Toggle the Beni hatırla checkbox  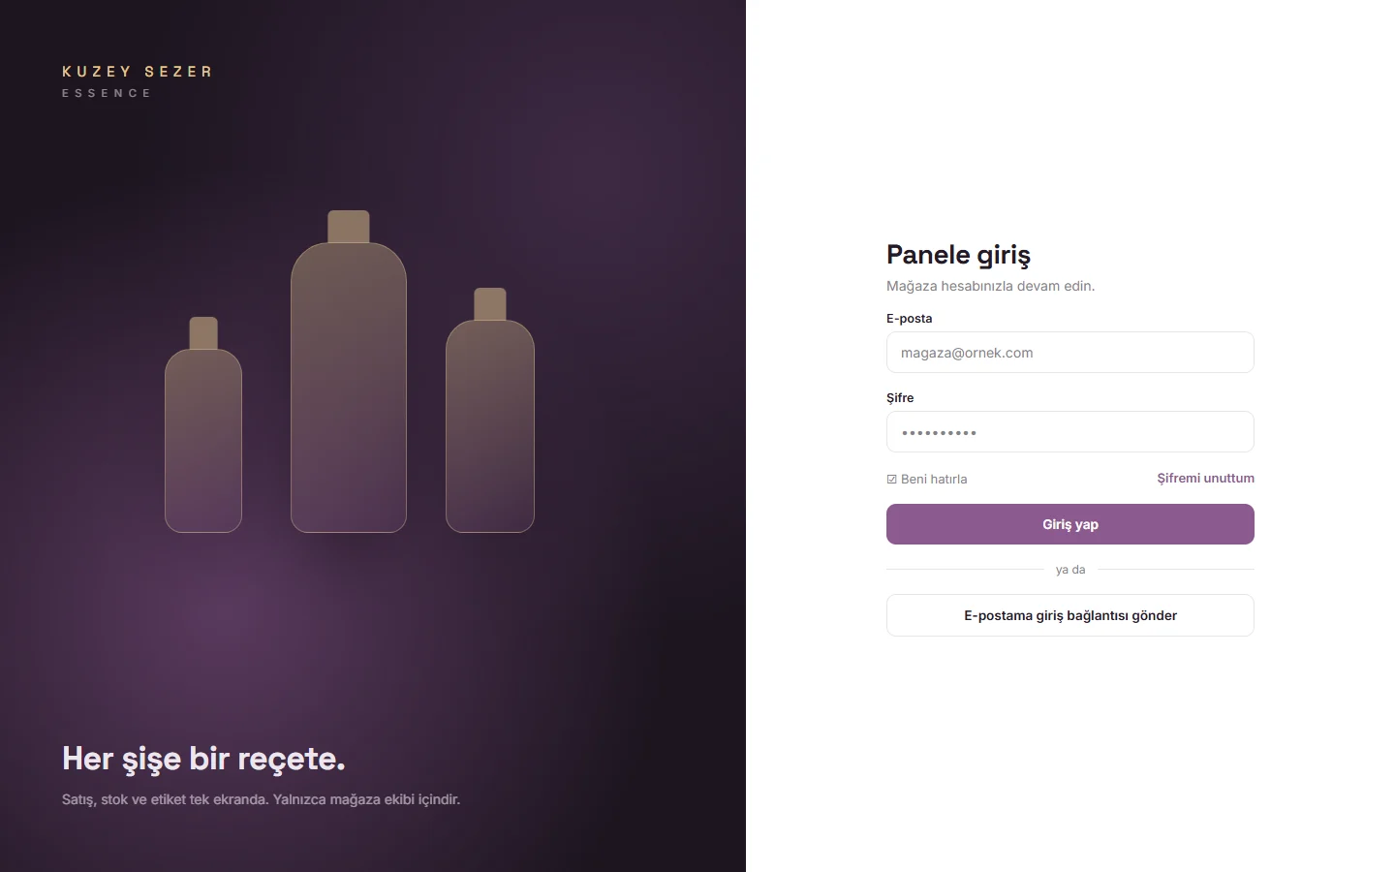click(891, 479)
